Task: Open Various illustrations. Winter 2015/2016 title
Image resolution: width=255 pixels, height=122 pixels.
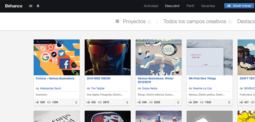Action: (x=156, y=80)
